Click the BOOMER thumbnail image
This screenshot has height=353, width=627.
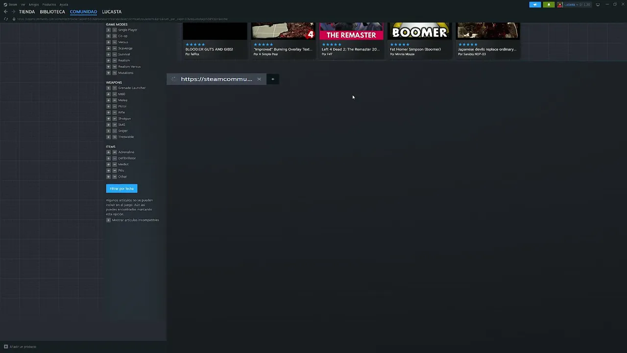click(x=419, y=31)
